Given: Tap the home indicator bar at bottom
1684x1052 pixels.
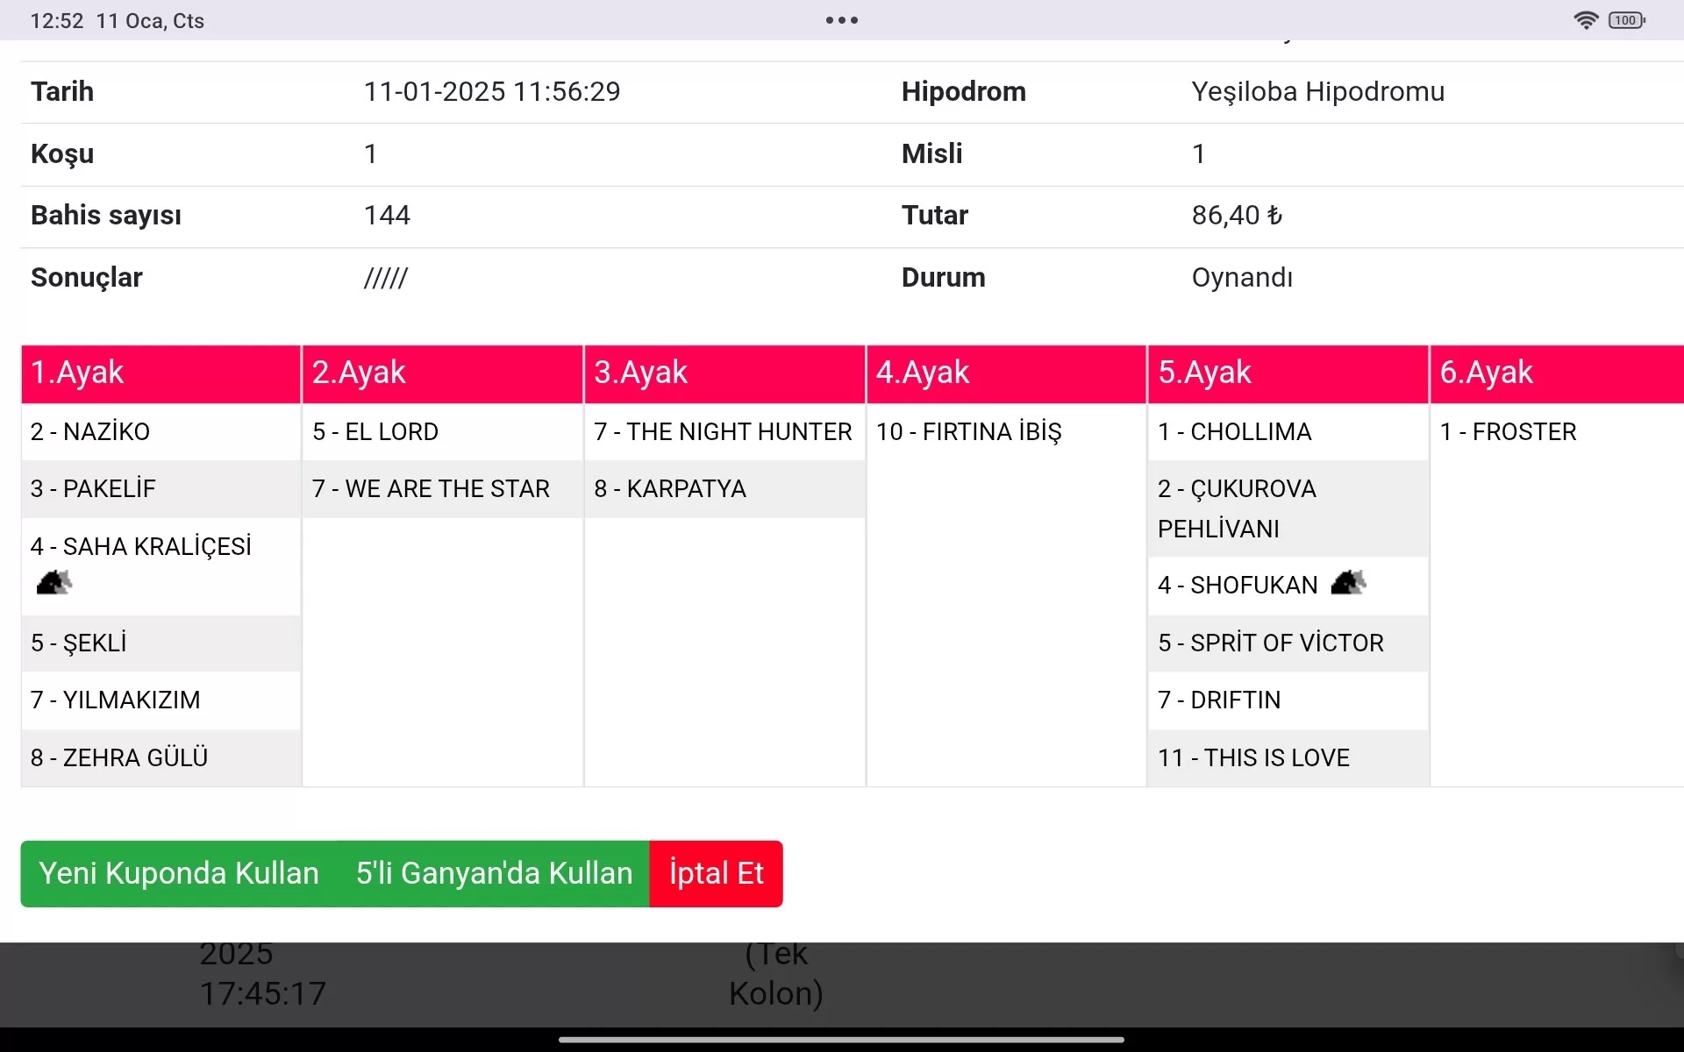Looking at the screenshot, I should point(841,1040).
